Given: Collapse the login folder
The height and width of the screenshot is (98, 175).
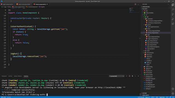Looking at the screenshot, I should (148, 35).
